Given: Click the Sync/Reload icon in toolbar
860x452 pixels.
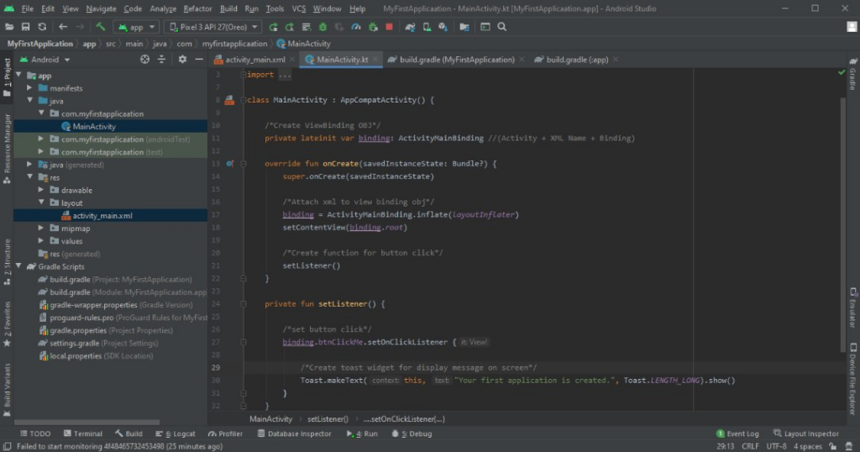Looking at the screenshot, I should 41,27.
